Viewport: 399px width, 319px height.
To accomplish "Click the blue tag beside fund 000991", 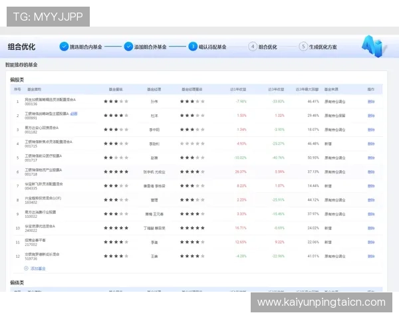I will pyautogui.click(x=74, y=114).
